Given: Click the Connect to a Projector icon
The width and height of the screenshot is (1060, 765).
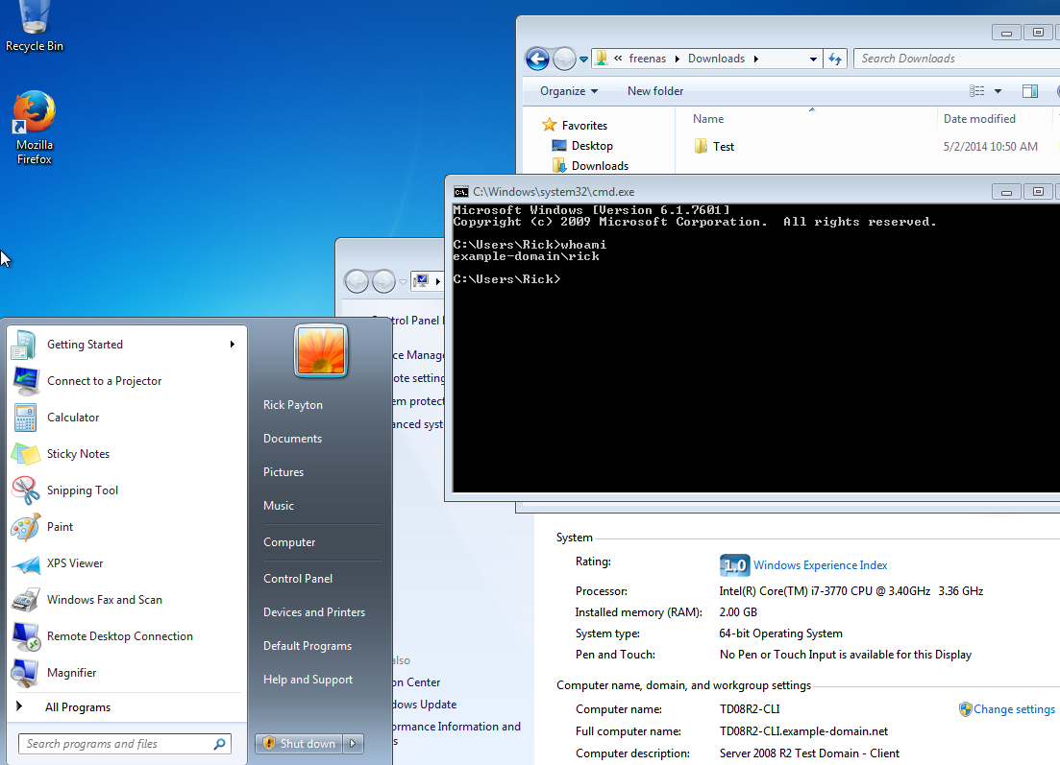Looking at the screenshot, I should point(26,381).
